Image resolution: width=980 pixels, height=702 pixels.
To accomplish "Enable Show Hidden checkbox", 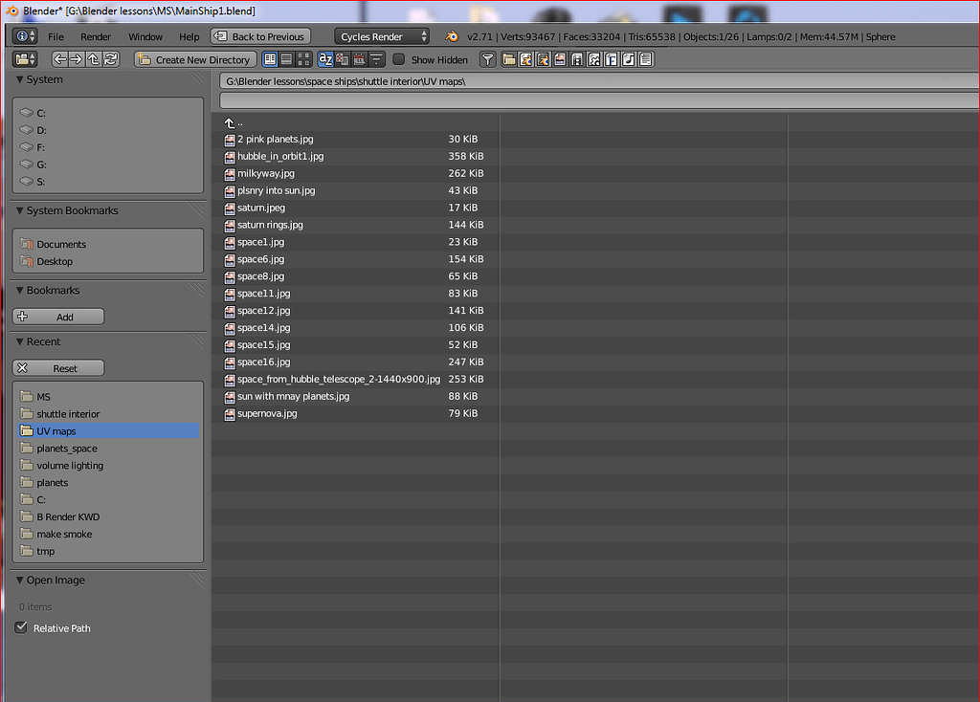I will click(x=399, y=59).
